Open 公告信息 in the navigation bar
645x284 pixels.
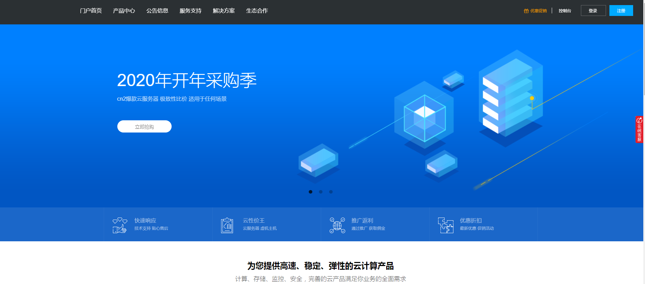pyautogui.click(x=157, y=11)
